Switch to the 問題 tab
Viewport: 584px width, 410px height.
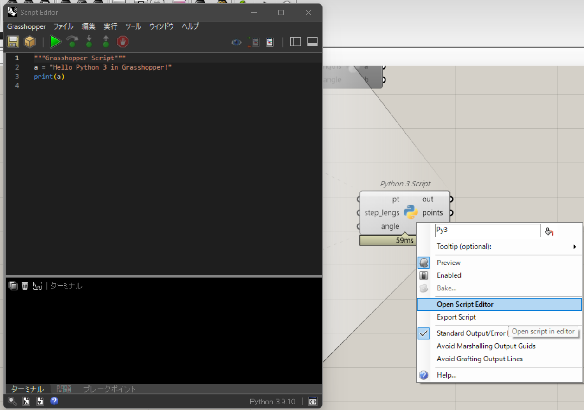[x=64, y=389]
